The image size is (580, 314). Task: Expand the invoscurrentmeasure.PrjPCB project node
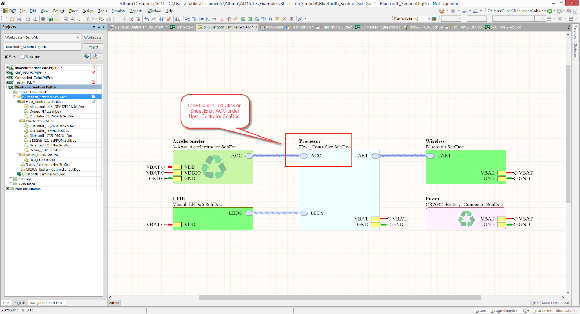pyautogui.click(x=7, y=68)
